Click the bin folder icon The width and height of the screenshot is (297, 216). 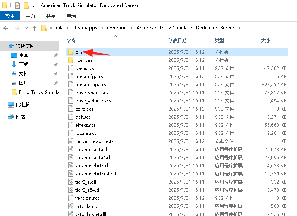71,52
